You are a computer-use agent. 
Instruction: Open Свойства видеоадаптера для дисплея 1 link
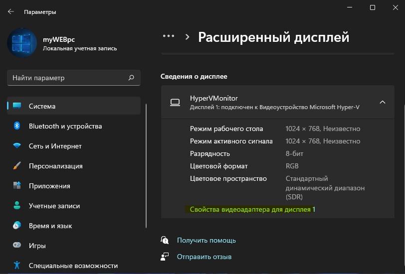[x=252, y=209]
